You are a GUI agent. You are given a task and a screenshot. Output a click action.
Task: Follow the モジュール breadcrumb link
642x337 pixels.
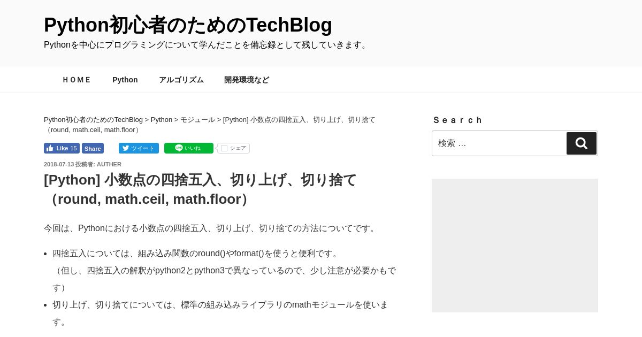[x=197, y=120]
